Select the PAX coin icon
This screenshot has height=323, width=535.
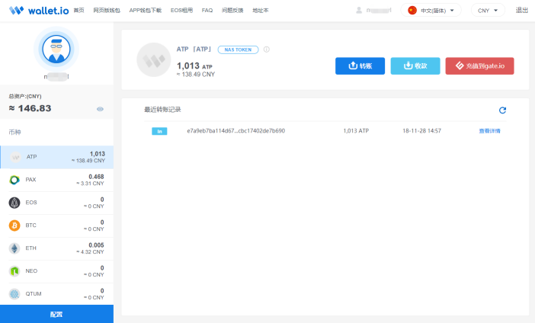coord(14,180)
